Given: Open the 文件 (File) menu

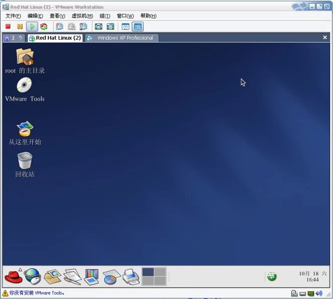Looking at the screenshot, I should (x=13, y=16).
